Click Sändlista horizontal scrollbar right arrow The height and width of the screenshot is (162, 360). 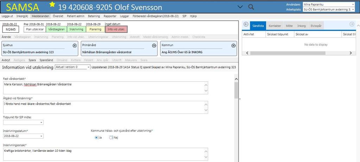(x=350, y=53)
